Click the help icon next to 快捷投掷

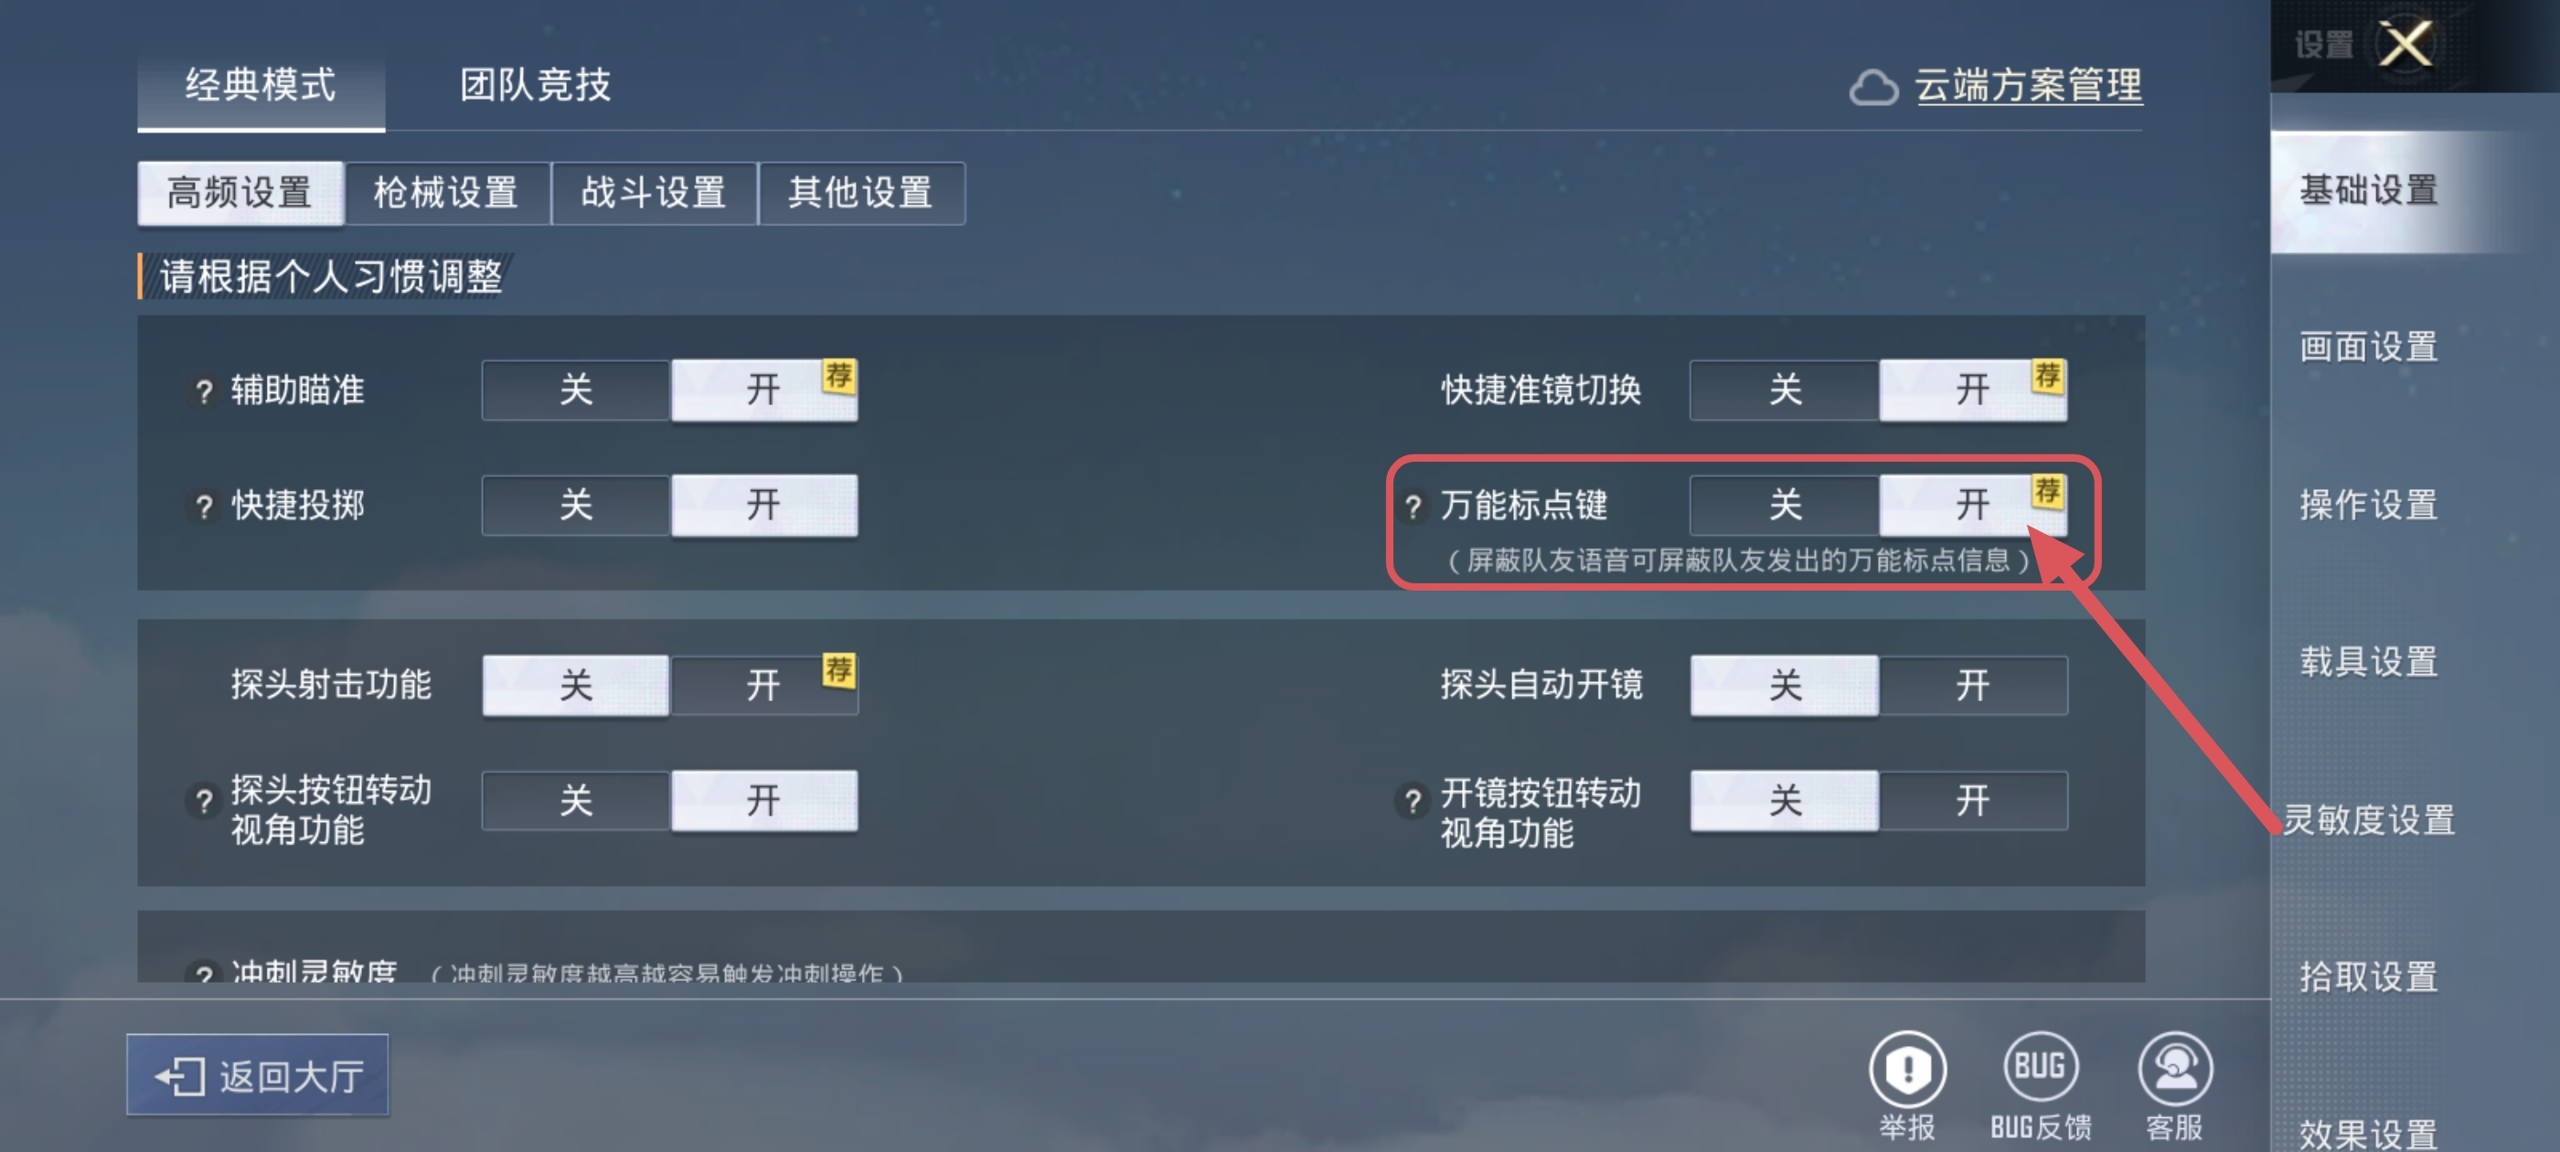pos(204,506)
